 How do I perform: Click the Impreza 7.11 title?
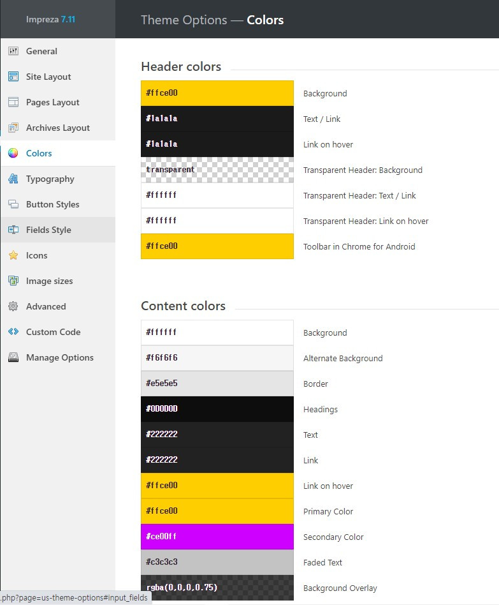click(50, 19)
